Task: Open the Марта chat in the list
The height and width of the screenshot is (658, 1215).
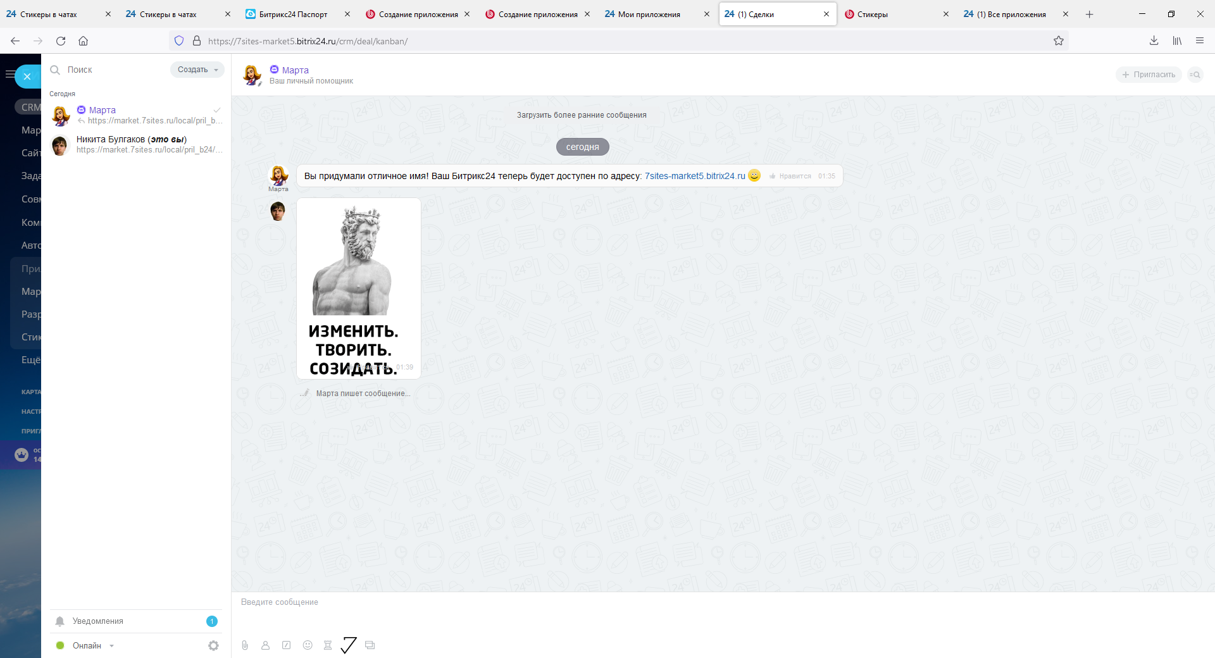Action: (136, 115)
